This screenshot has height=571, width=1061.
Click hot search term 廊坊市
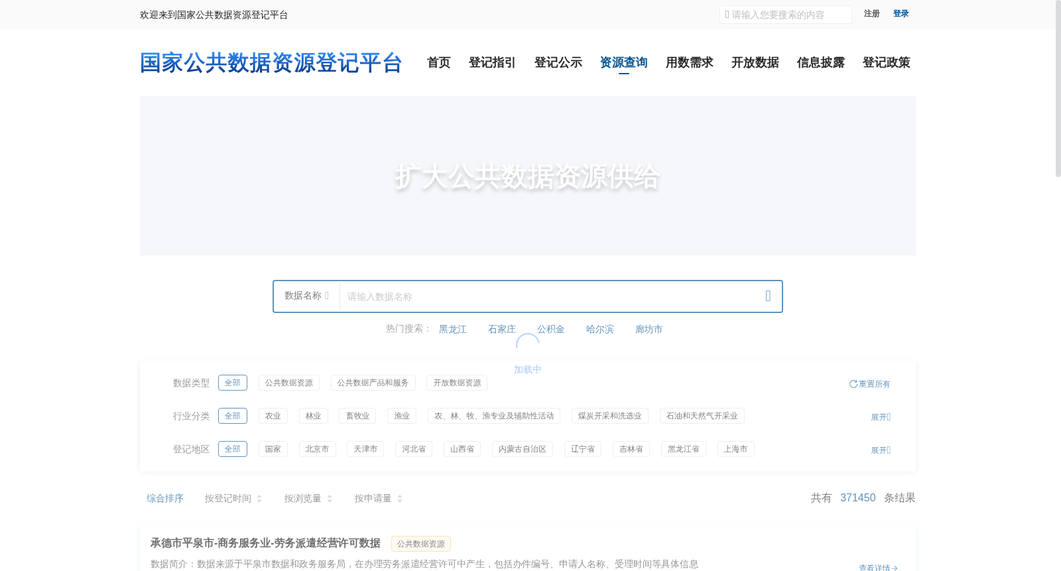(x=649, y=329)
